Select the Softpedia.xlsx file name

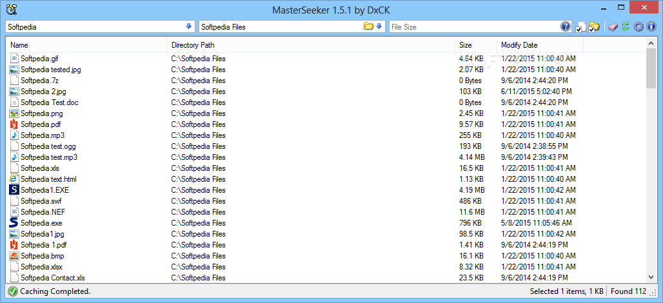(41, 268)
